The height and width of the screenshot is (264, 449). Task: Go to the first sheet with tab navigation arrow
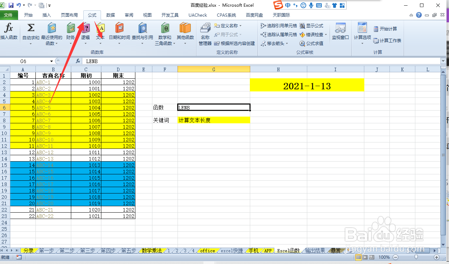2,251
